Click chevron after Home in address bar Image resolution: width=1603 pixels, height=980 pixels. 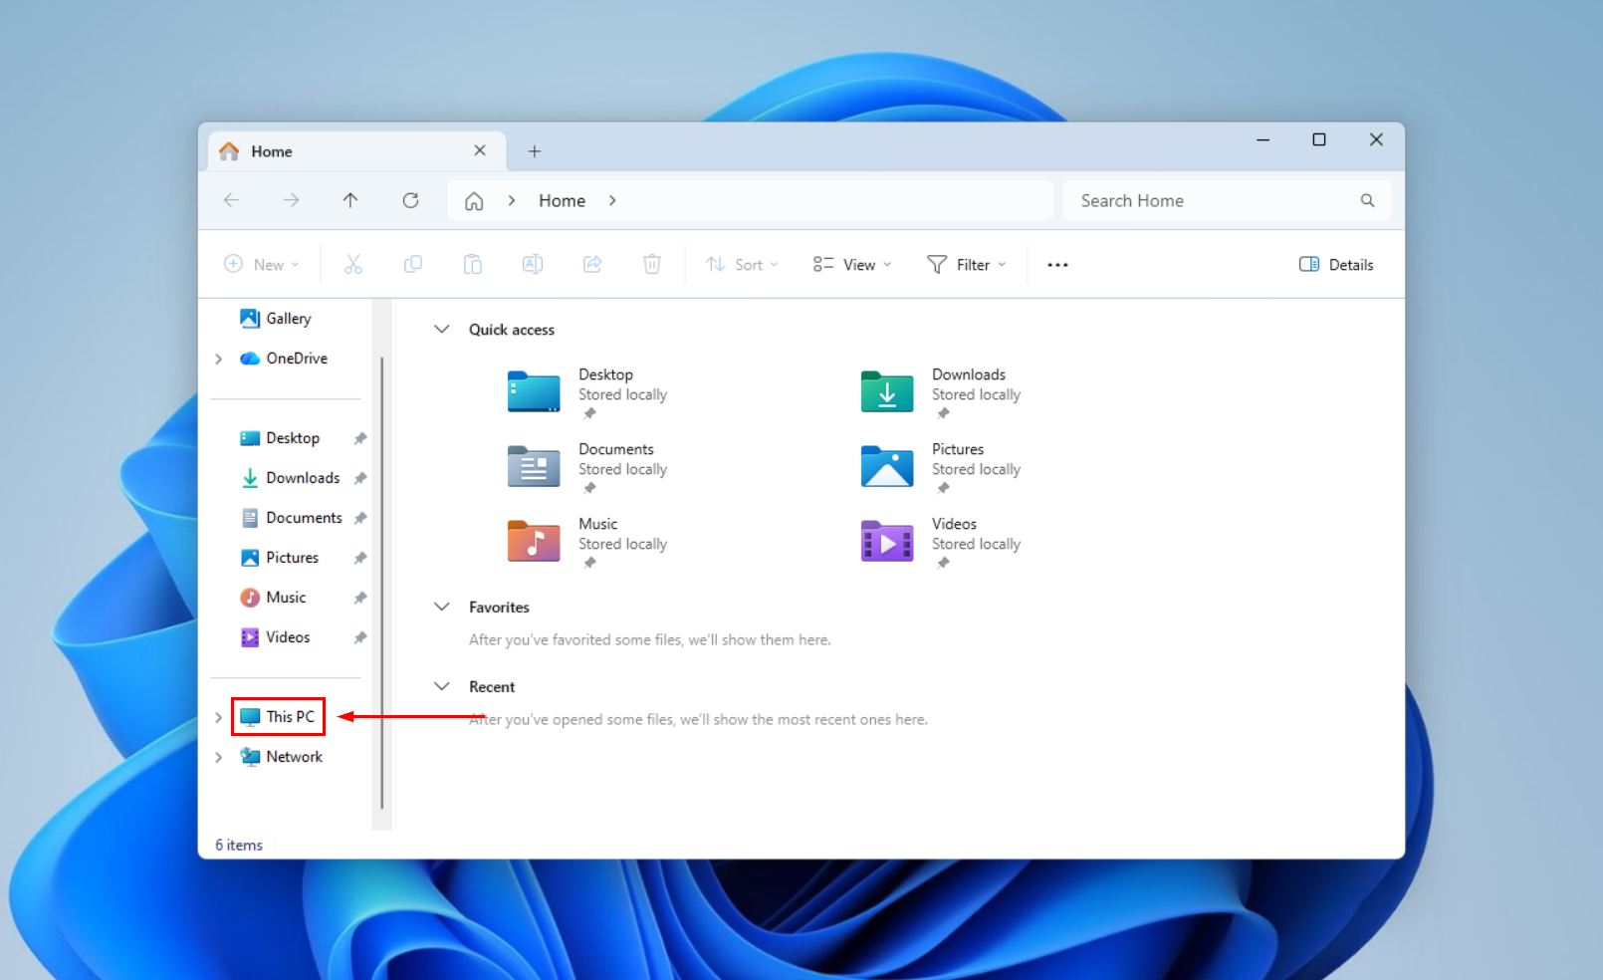click(612, 200)
